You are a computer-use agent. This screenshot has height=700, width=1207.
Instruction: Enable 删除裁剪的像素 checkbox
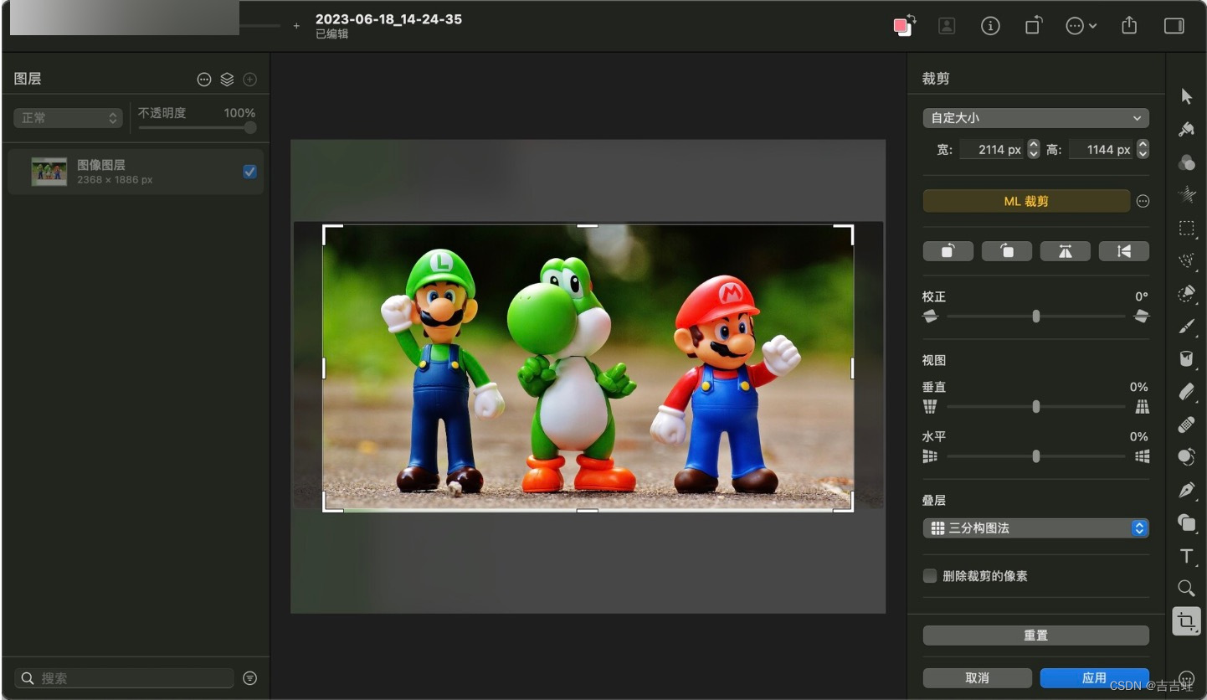click(x=929, y=576)
